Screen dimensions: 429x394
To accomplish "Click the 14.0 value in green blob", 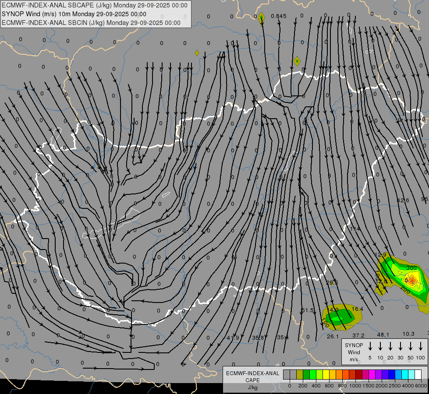I will (333, 310).
